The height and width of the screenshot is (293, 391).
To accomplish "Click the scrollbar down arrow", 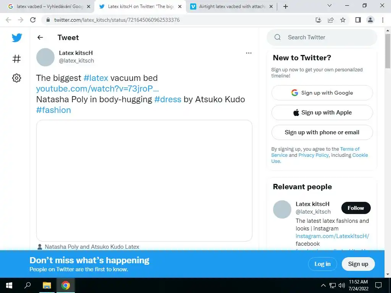I will [388, 274].
